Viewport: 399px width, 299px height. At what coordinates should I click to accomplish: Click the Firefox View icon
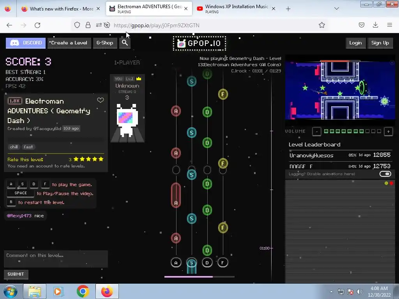[x=8, y=9]
